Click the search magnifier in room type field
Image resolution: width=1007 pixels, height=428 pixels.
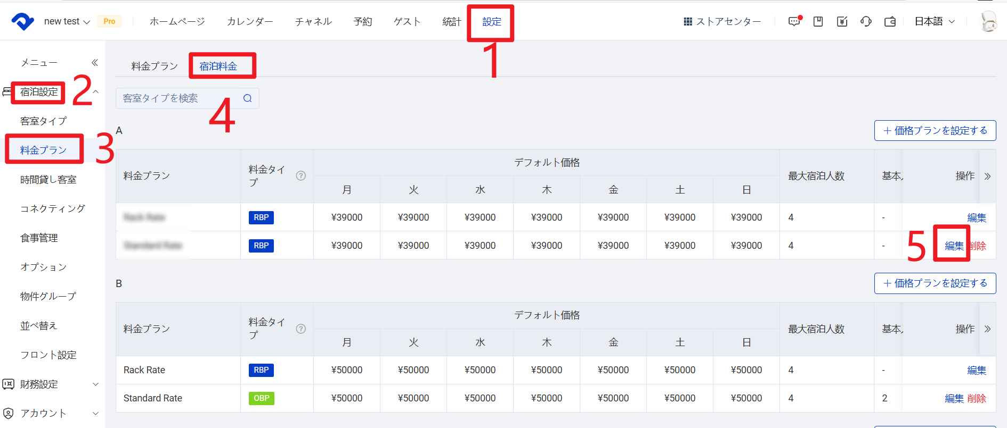pos(248,98)
